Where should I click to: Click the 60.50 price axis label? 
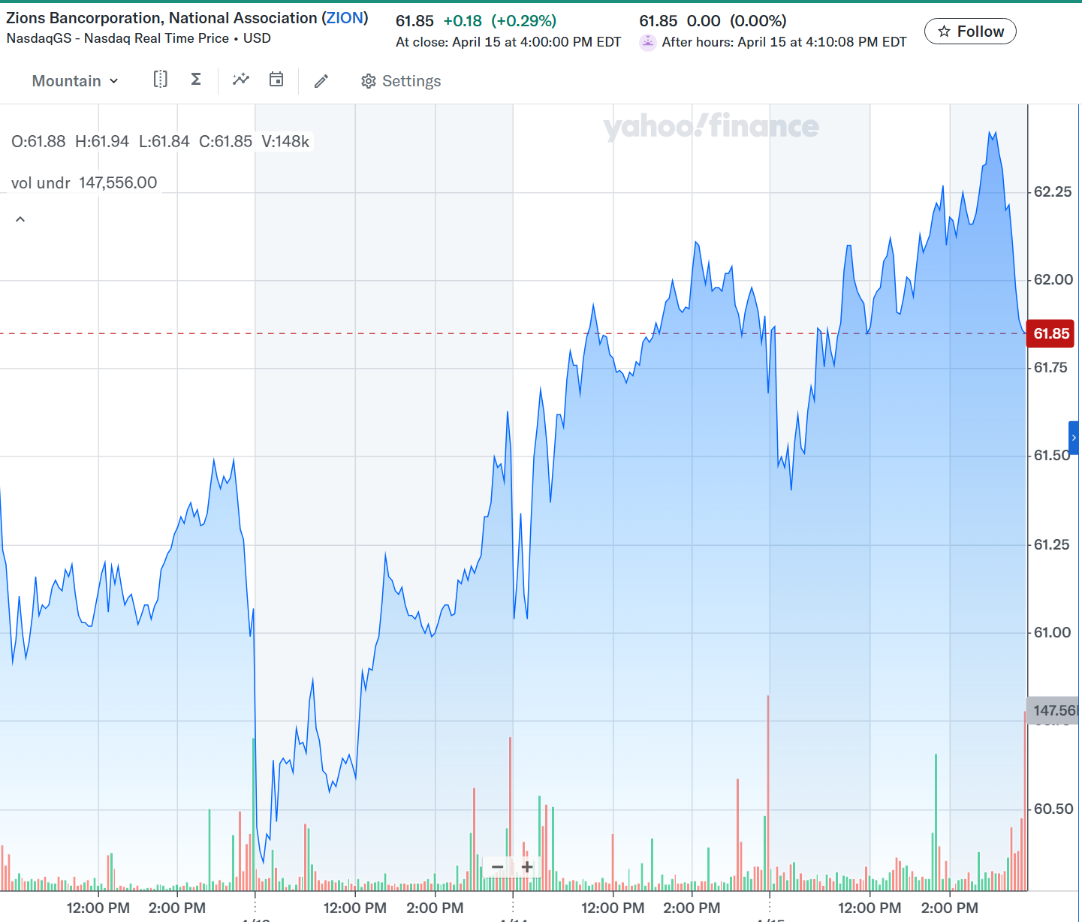pos(1053,809)
